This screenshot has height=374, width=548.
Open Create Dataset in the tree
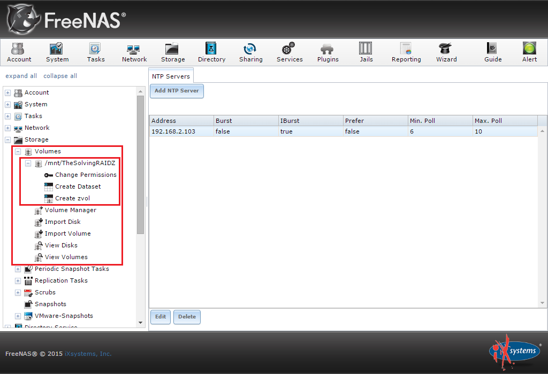tap(78, 186)
